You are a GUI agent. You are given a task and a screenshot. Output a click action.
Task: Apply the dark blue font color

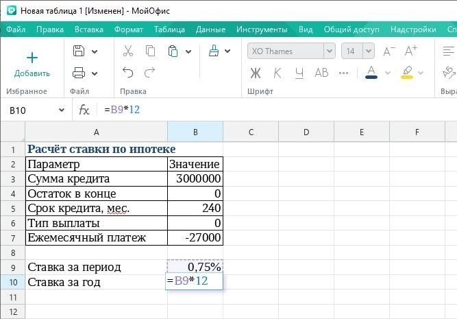[371, 73]
